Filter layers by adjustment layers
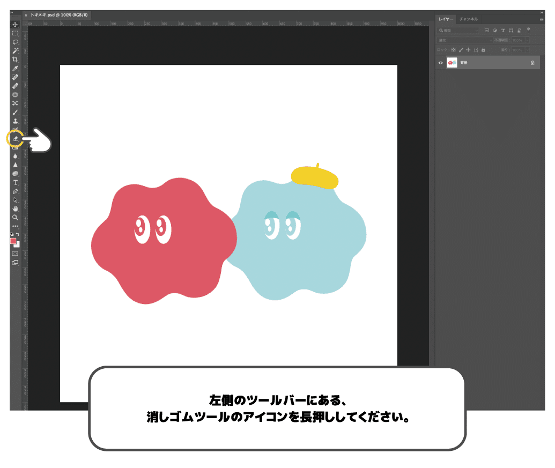 pyautogui.click(x=495, y=31)
